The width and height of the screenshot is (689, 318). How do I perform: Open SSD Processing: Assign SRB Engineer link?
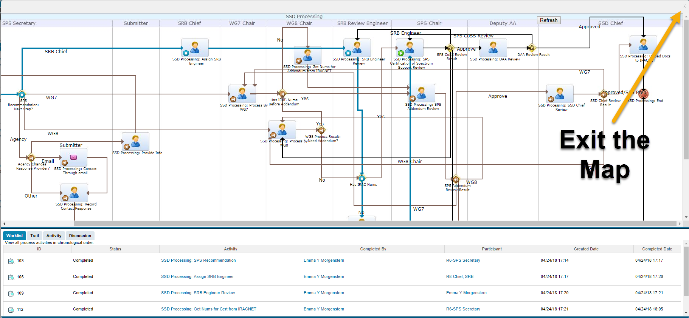tap(197, 277)
